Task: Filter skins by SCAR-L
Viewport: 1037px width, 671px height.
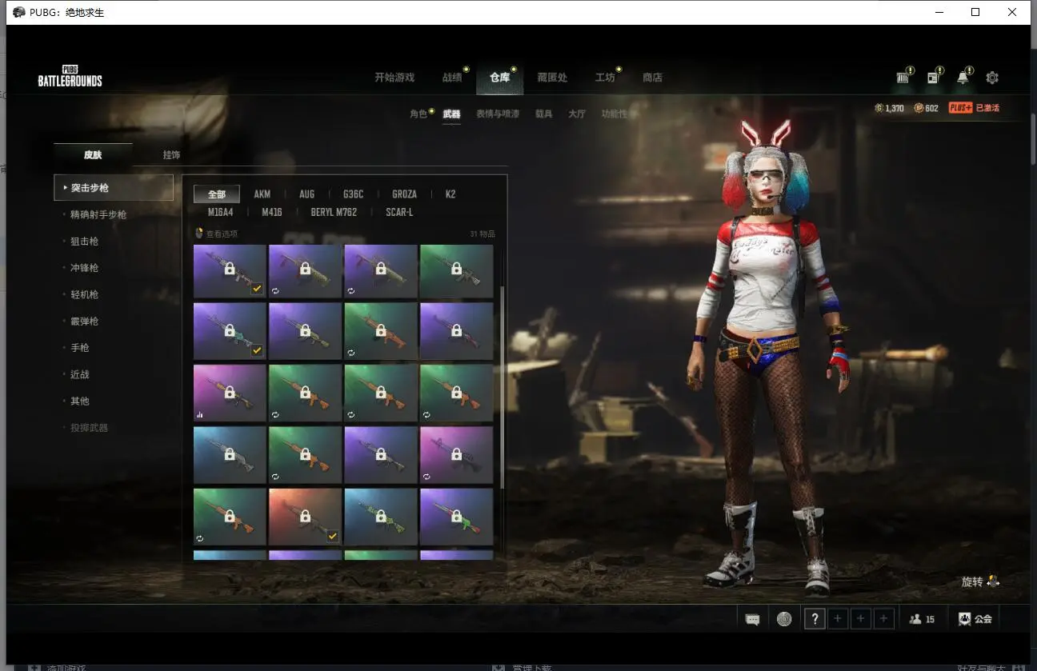Action: 399,212
